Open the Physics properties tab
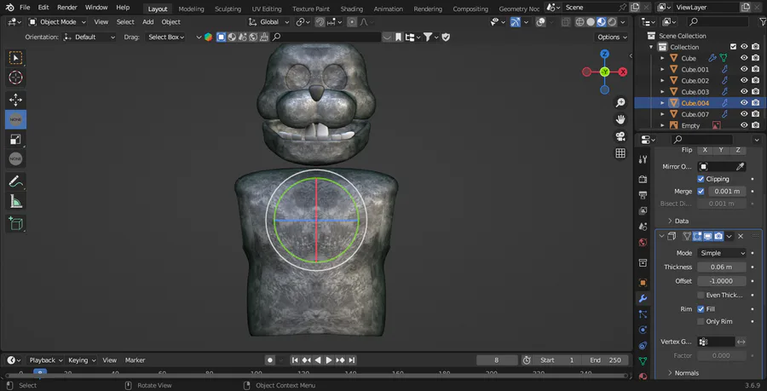Viewport: 767px width, 391px height. (643, 330)
